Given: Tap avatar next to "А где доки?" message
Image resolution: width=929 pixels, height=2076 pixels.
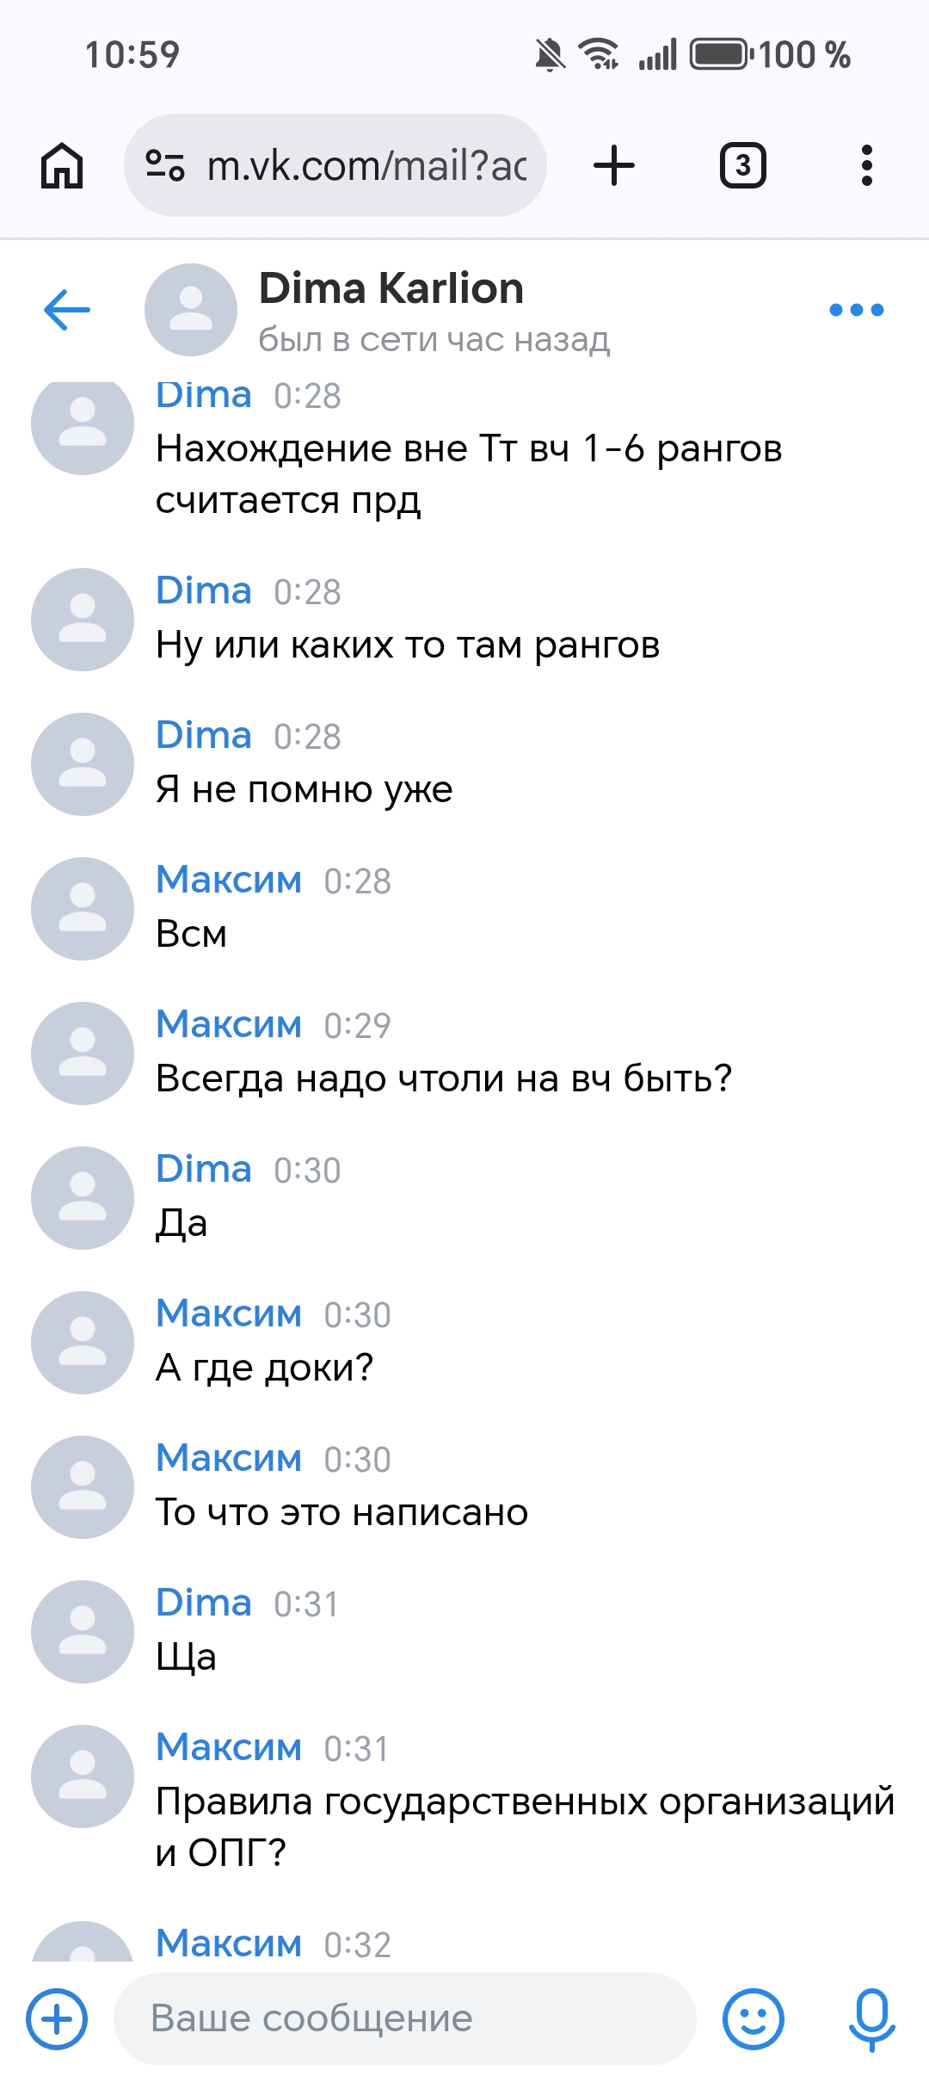Looking at the screenshot, I should [x=83, y=1342].
